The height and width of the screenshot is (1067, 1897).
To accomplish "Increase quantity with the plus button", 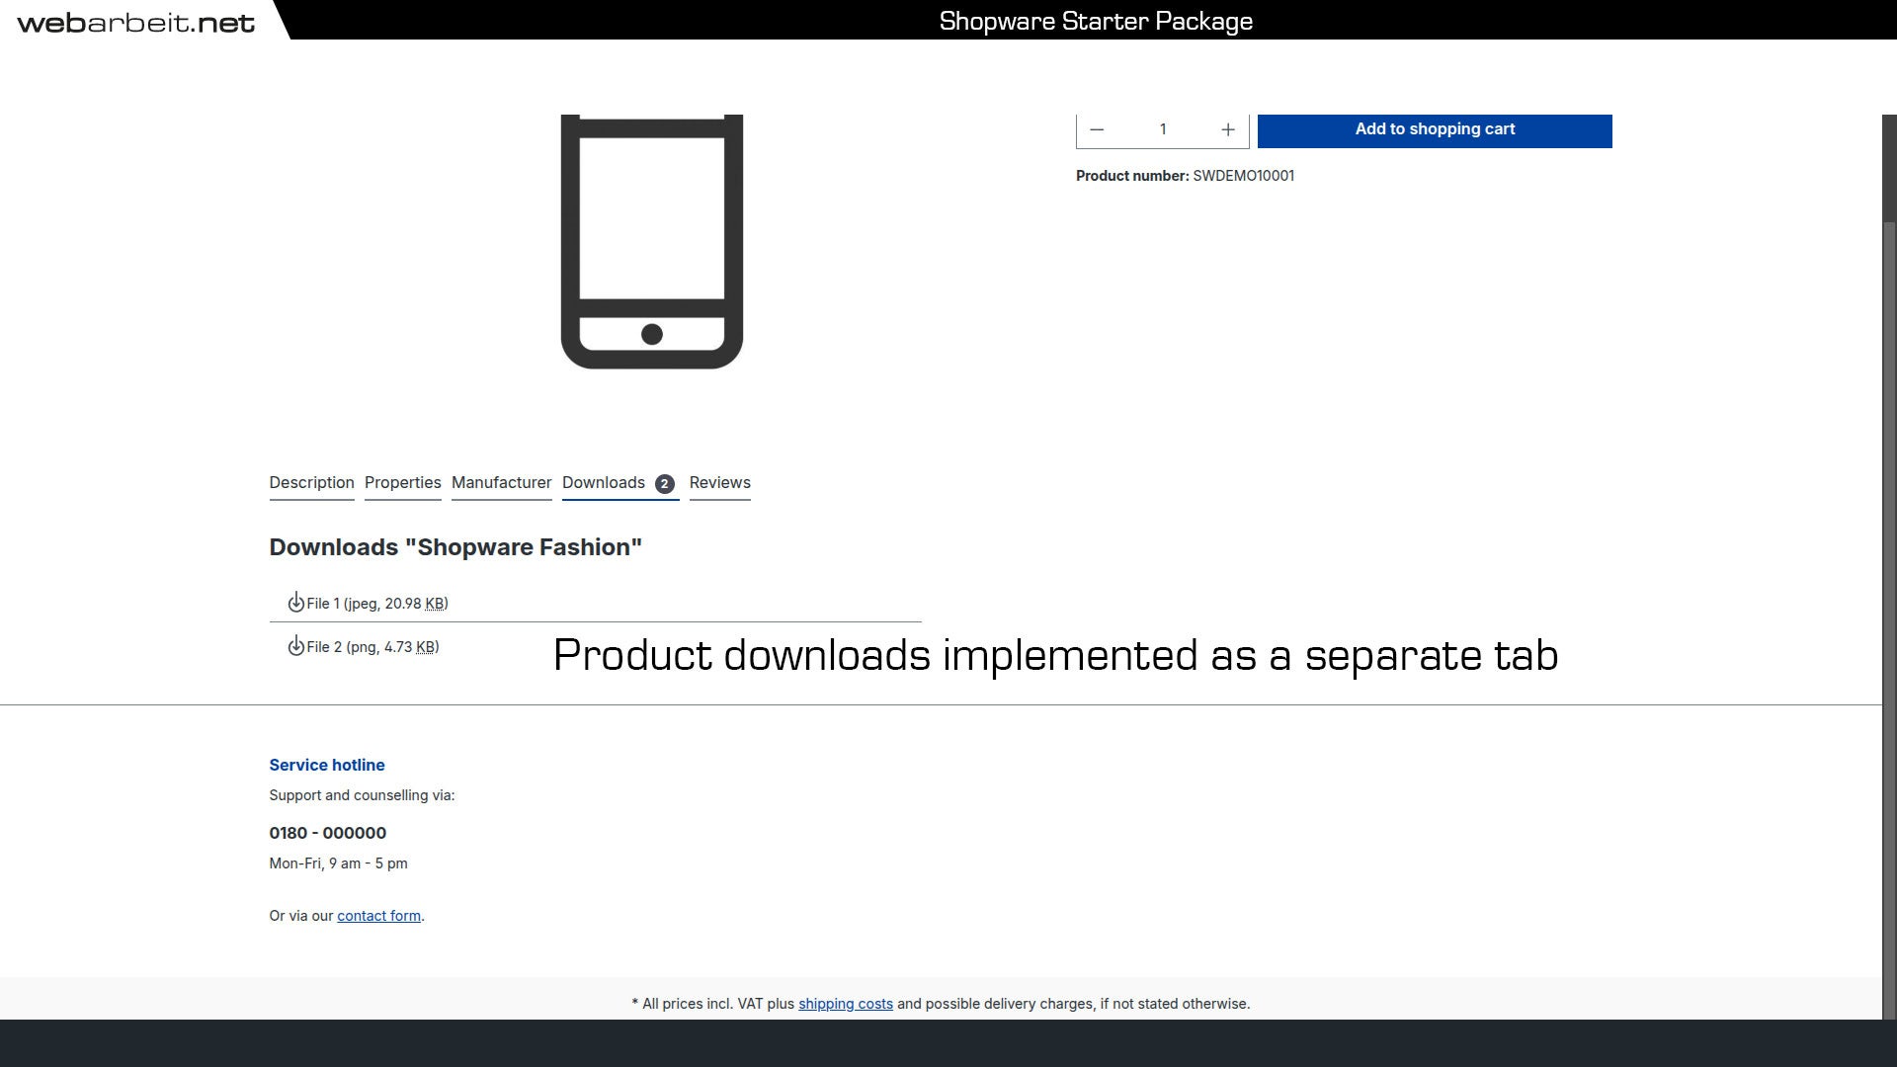I will pyautogui.click(x=1228, y=129).
